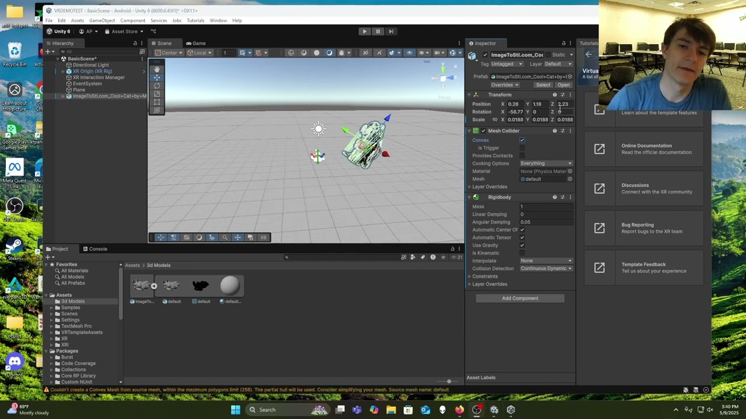Click the Add Component button

click(x=520, y=299)
